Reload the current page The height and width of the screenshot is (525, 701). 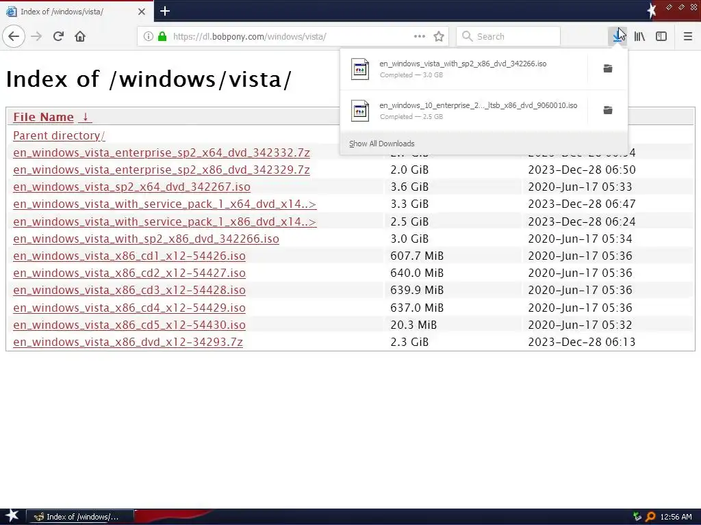(x=58, y=37)
